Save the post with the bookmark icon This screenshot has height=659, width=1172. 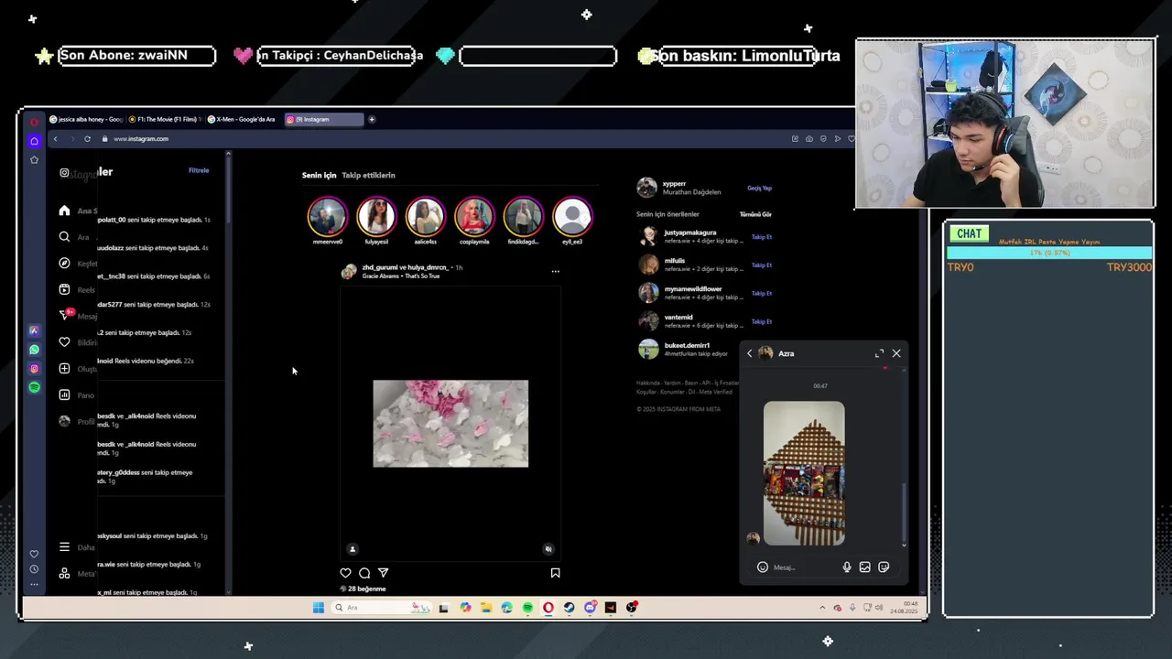pyautogui.click(x=555, y=573)
